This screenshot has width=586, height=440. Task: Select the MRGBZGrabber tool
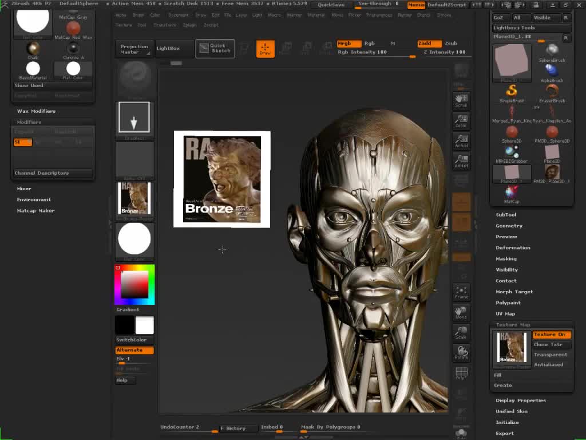[512, 154]
